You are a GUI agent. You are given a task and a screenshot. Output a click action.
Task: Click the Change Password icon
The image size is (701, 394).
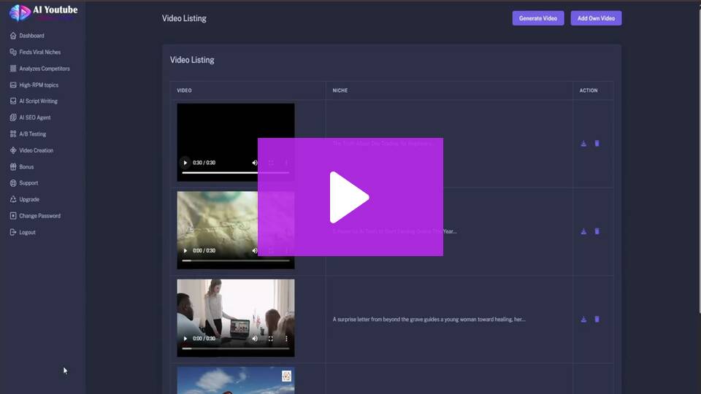(x=13, y=216)
